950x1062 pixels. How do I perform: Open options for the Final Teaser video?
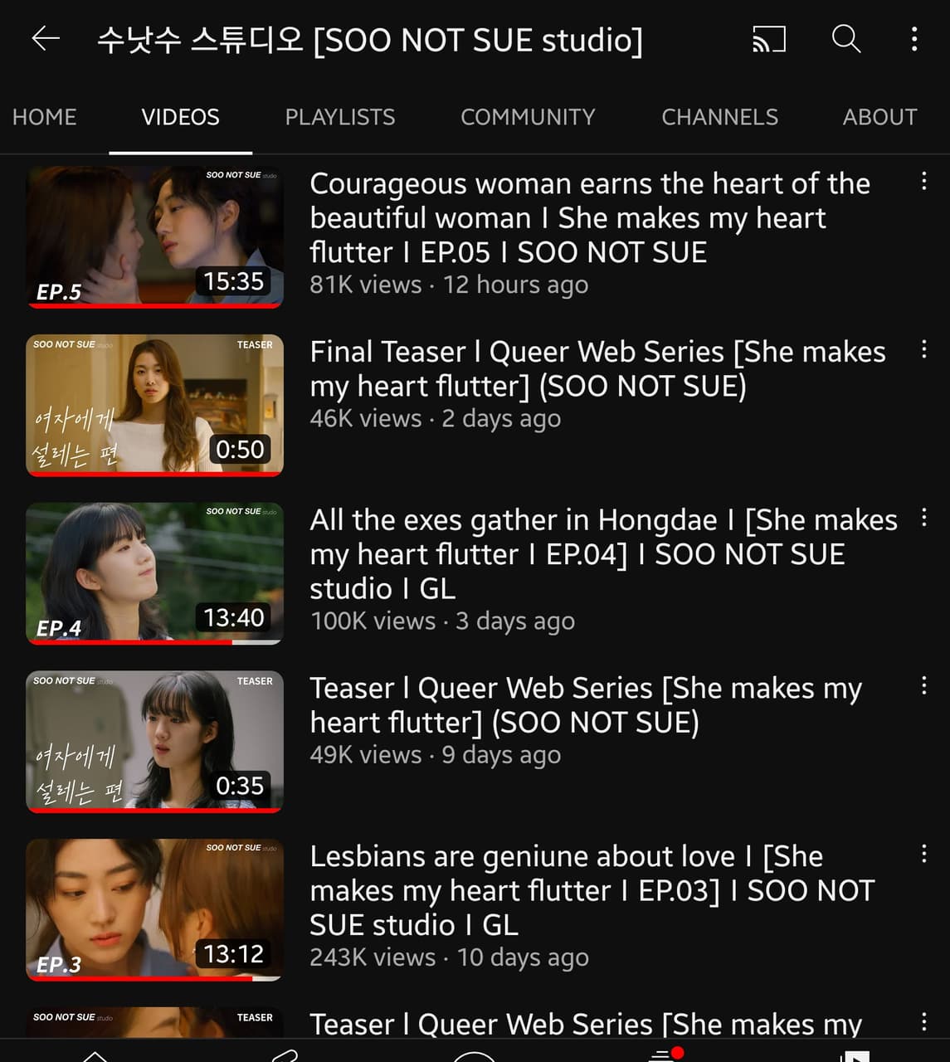coord(923,349)
